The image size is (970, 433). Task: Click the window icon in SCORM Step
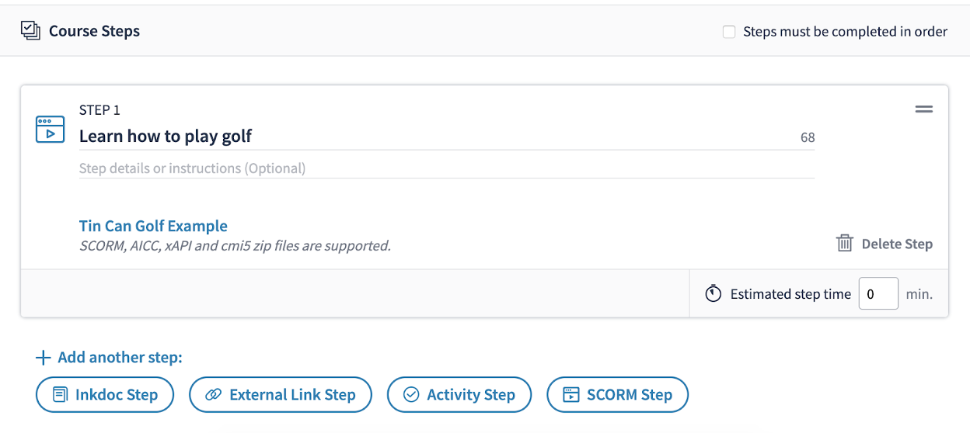tap(571, 395)
